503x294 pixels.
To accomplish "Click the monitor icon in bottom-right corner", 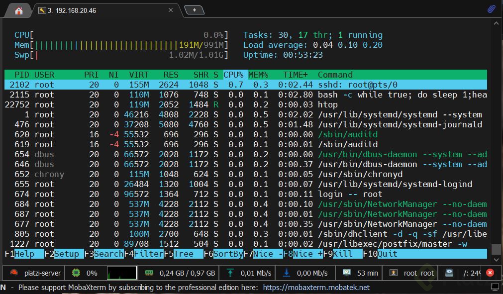I will pos(495,287).
